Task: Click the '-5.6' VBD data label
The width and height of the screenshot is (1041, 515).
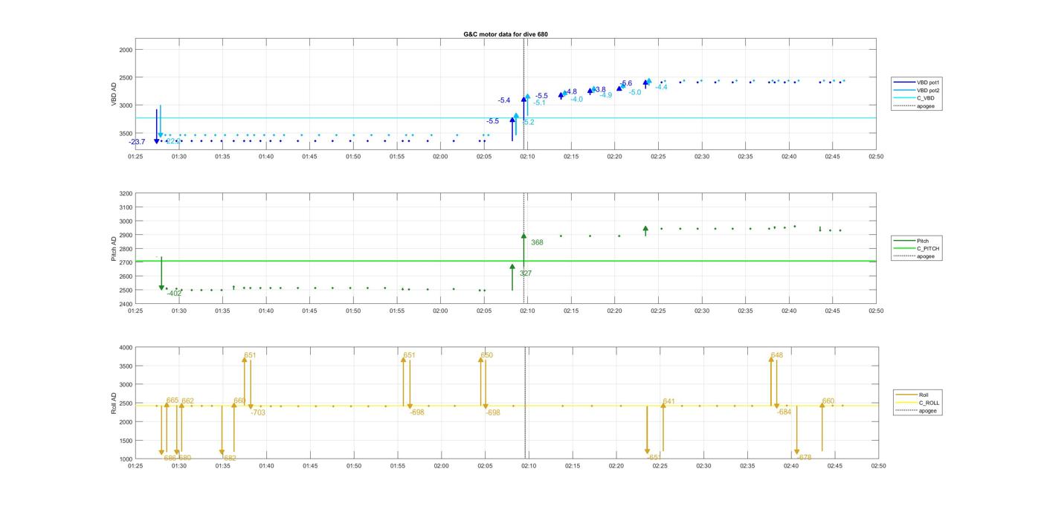Action: pyautogui.click(x=626, y=83)
